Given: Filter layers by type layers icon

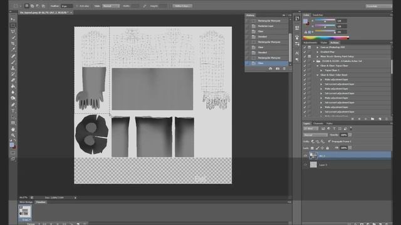Looking at the screenshot, I should (334, 129).
